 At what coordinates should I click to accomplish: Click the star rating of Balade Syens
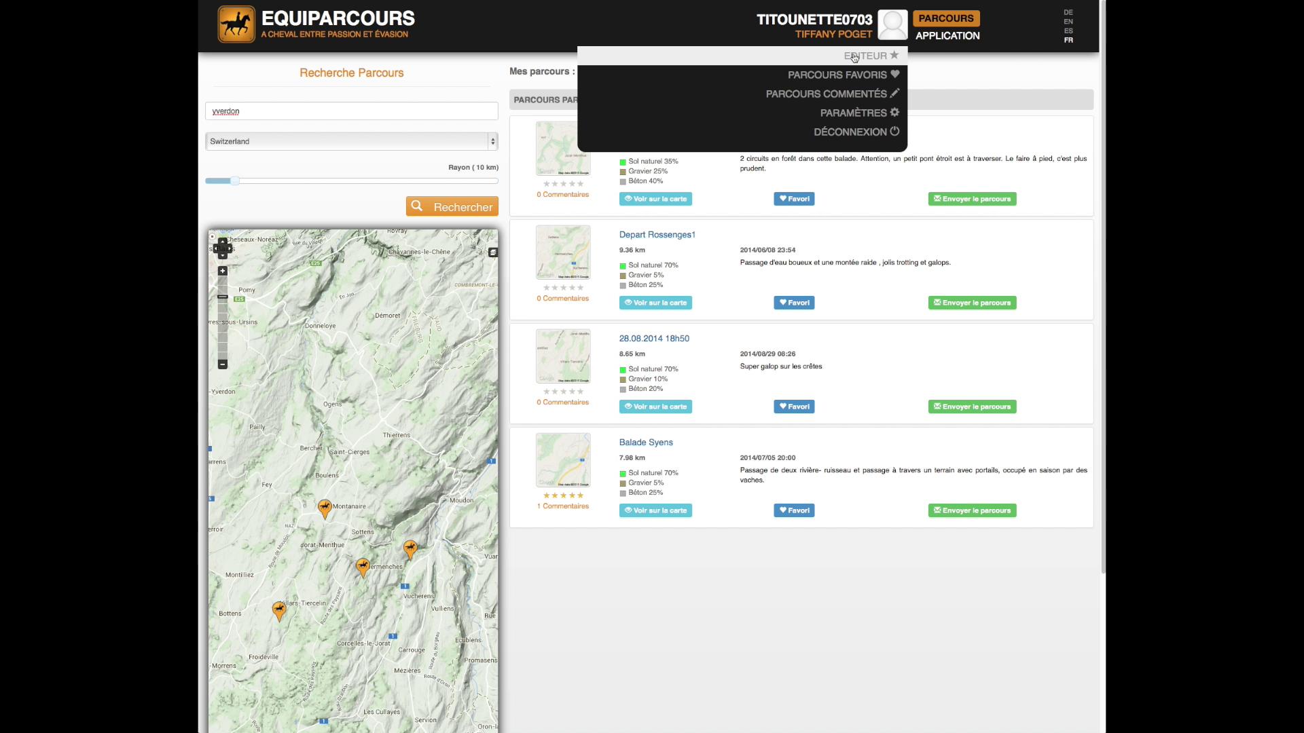pyautogui.click(x=563, y=495)
